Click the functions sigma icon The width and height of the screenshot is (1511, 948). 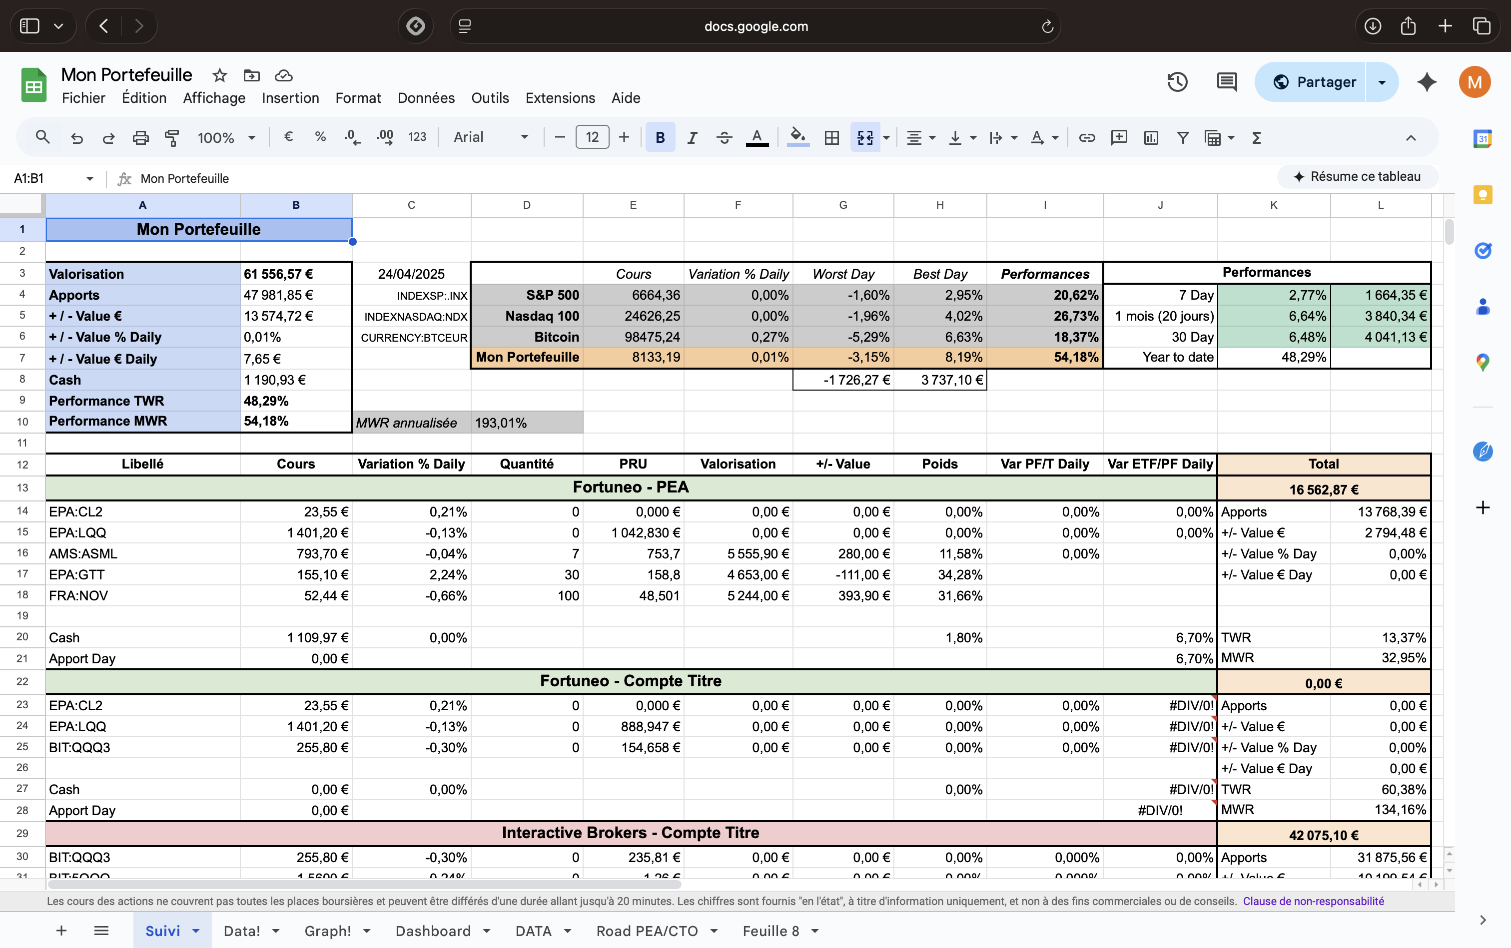coord(1256,137)
